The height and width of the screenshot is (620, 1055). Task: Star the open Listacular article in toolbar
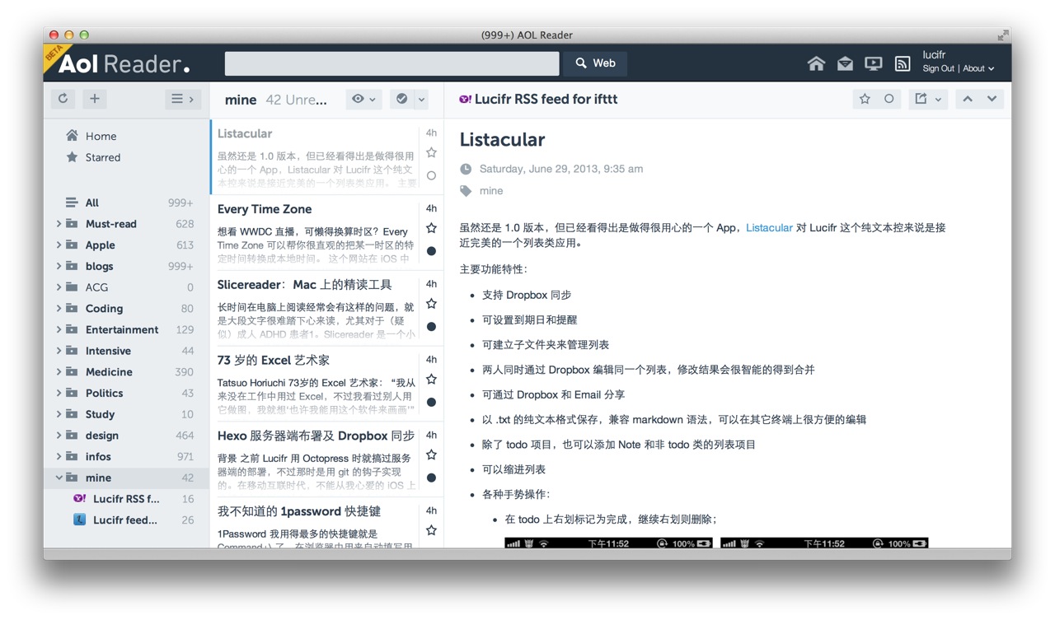(x=865, y=99)
